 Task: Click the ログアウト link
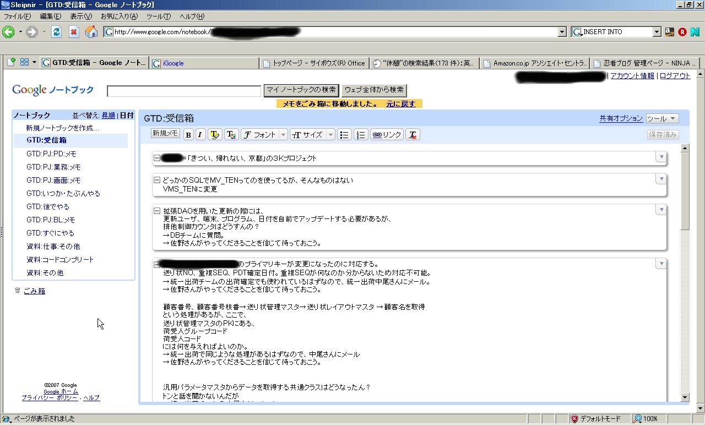coord(675,76)
